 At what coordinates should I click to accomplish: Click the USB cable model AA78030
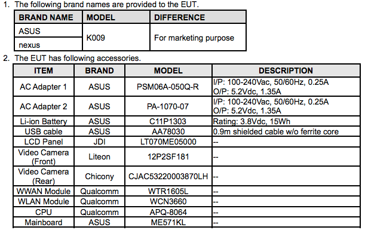168,131
